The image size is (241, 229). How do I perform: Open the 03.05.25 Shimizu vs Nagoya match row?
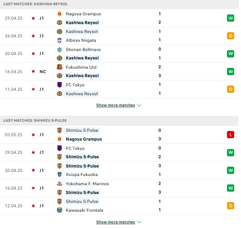(x=119, y=135)
